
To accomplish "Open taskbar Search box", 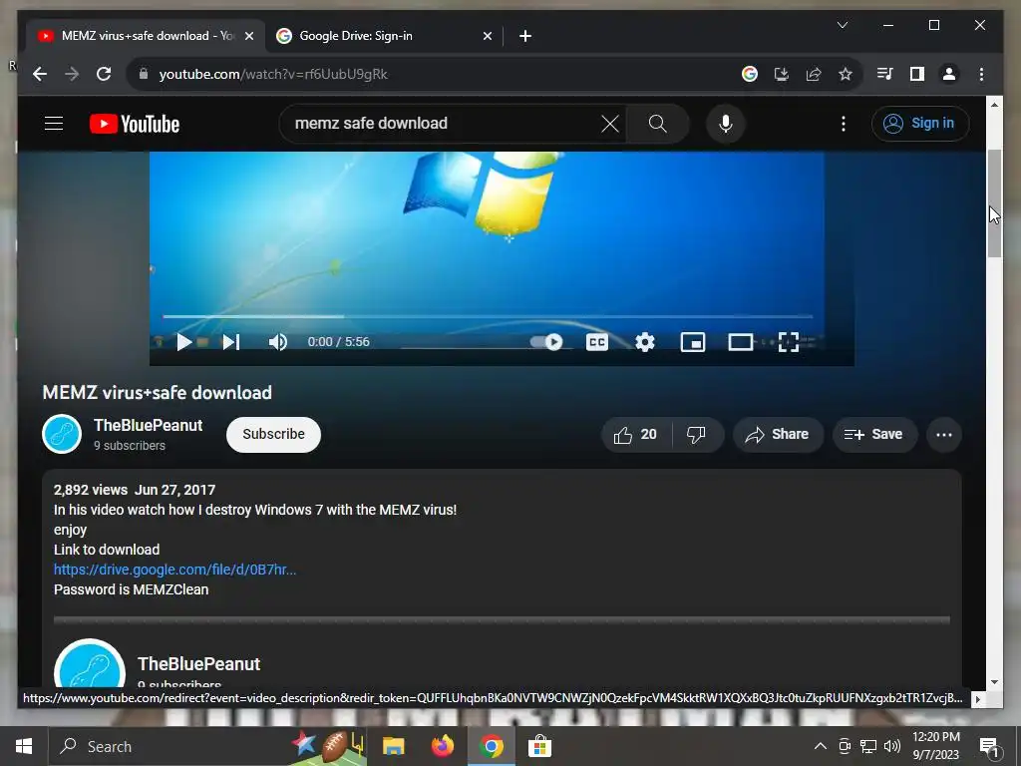I will pos(208,746).
